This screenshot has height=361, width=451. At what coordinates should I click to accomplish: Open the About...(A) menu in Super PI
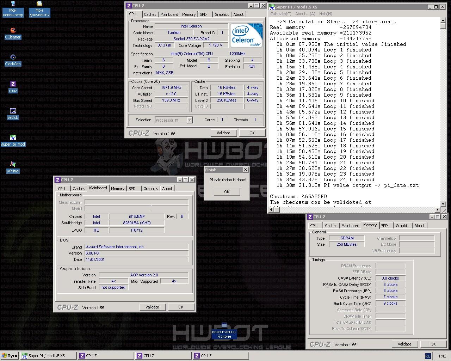[305, 14]
